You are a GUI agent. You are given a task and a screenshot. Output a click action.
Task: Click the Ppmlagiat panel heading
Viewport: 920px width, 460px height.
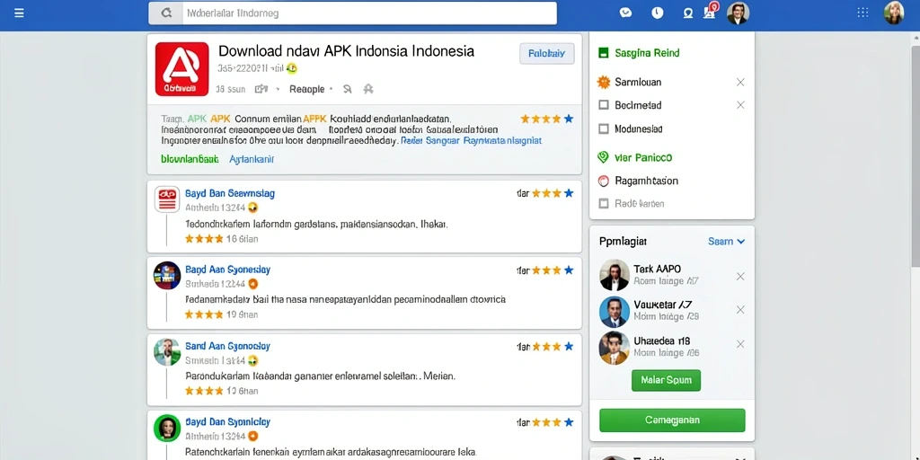pyautogui.click(x=624, y=241)
